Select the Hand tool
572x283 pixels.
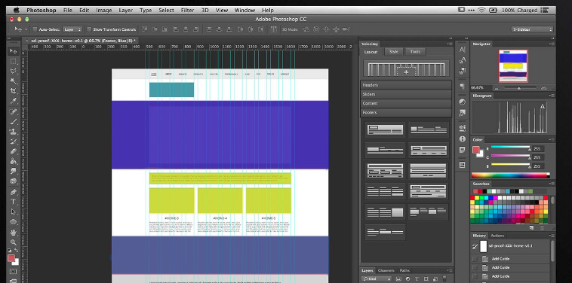(13, 232)
